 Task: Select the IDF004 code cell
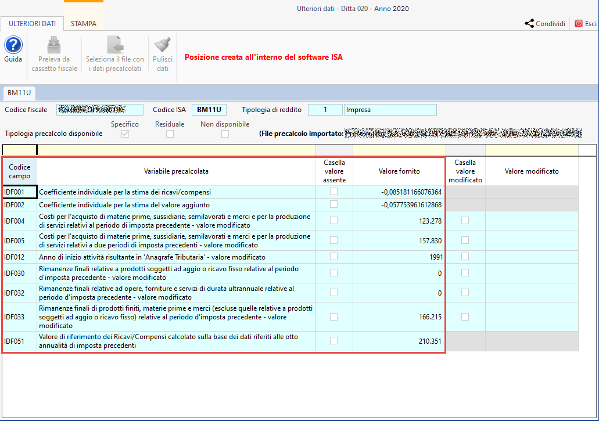[20, 221]
